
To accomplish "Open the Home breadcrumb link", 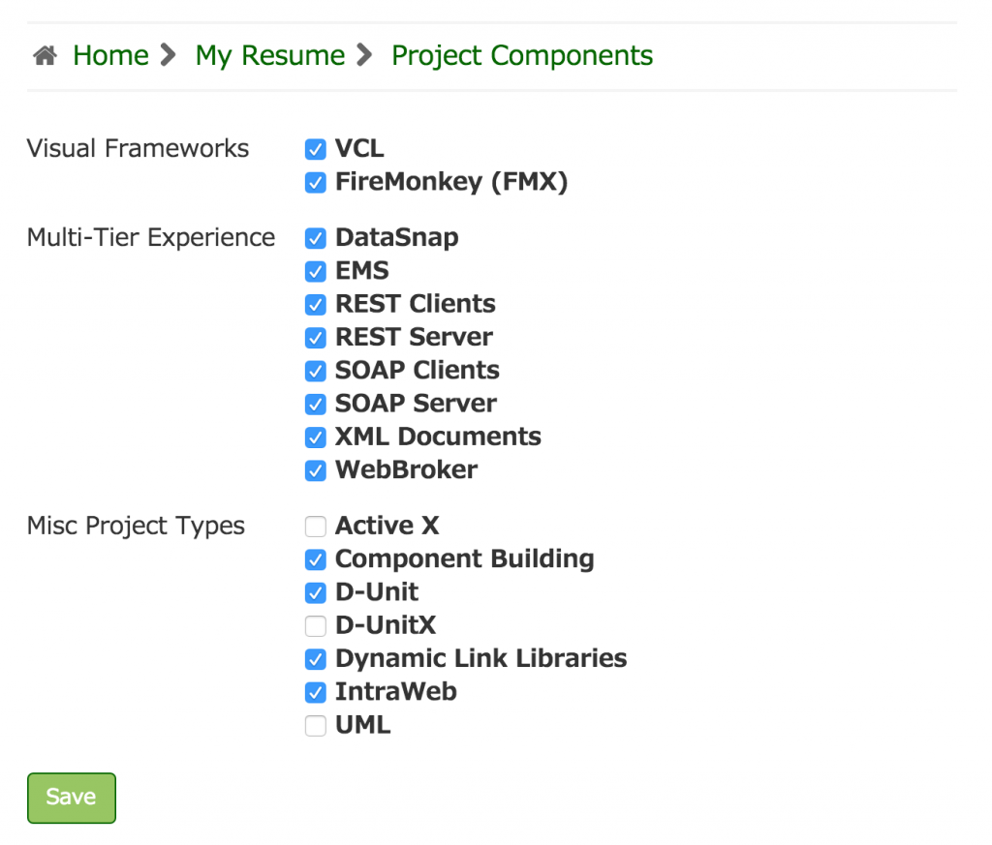I will click(x=109, y=55).
